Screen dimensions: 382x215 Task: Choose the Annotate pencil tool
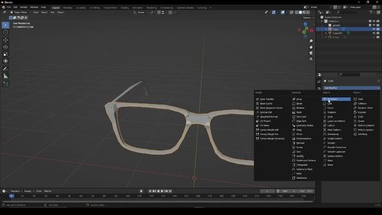click(x=5, y=69)
